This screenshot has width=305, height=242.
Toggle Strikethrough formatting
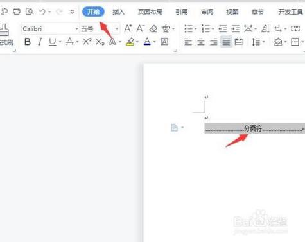tap(69, 42)
